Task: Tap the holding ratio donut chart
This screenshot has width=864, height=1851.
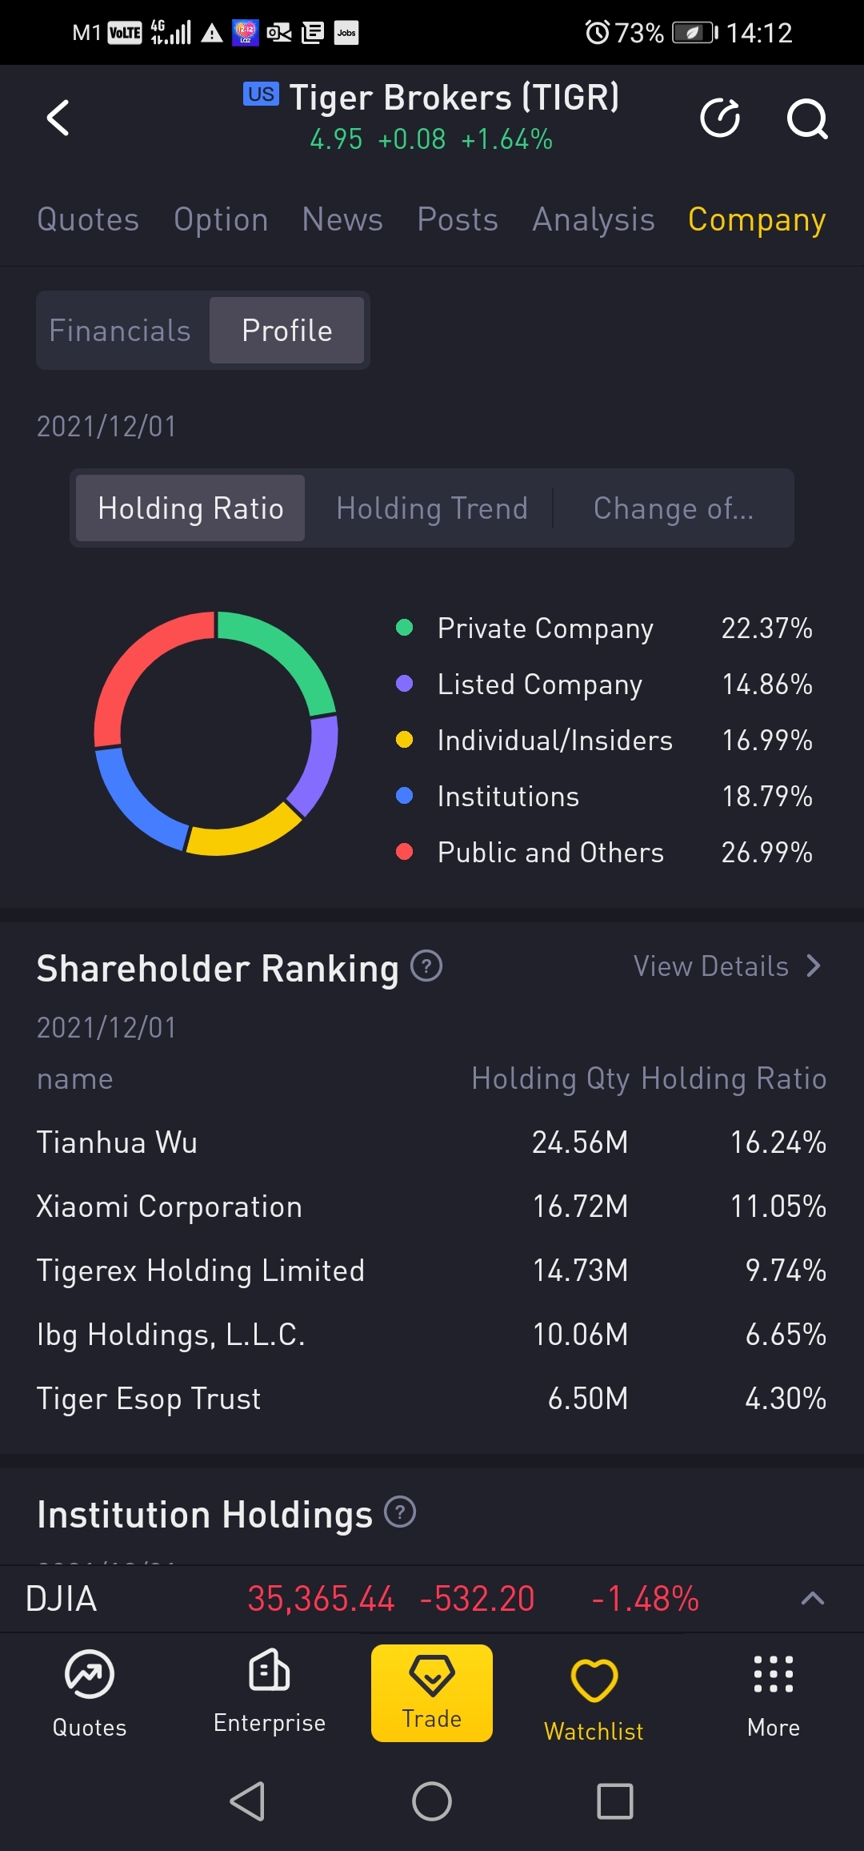Action: click(x=216, y=733)
